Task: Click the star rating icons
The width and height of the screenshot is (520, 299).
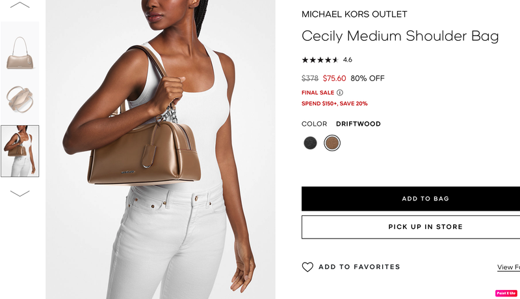Action: [320, 60]
